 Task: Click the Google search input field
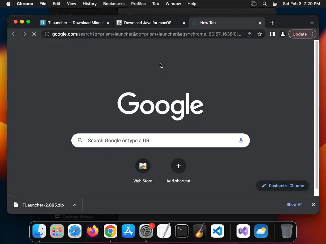160,140
